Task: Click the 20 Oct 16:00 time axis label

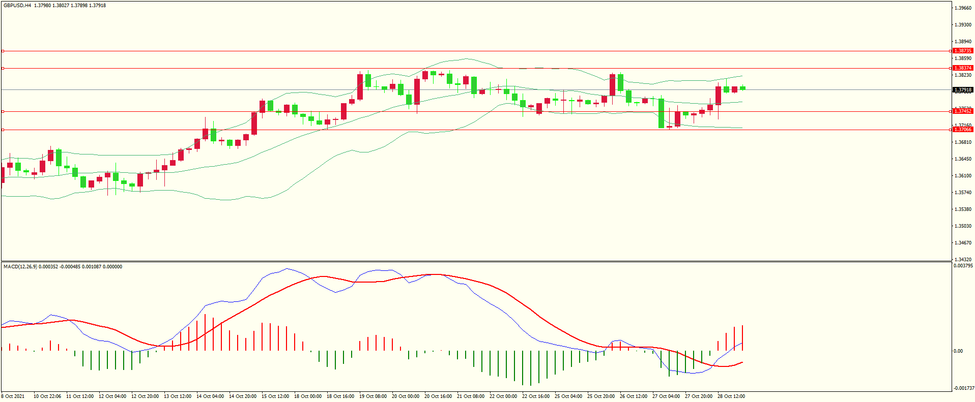Action: click(438, 396)
